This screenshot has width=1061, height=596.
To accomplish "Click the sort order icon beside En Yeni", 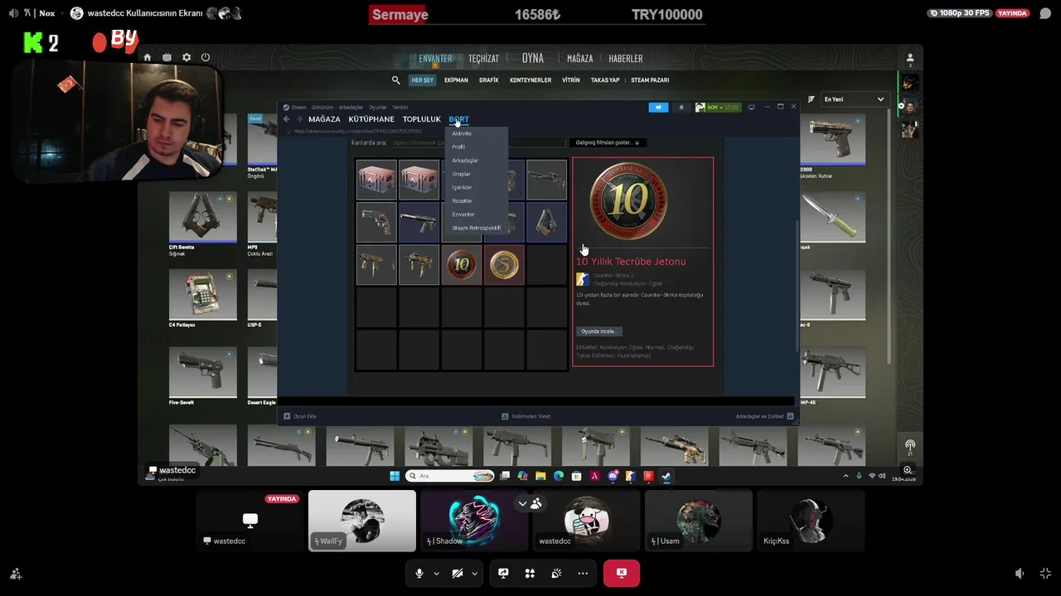I will tap(811, 99).
